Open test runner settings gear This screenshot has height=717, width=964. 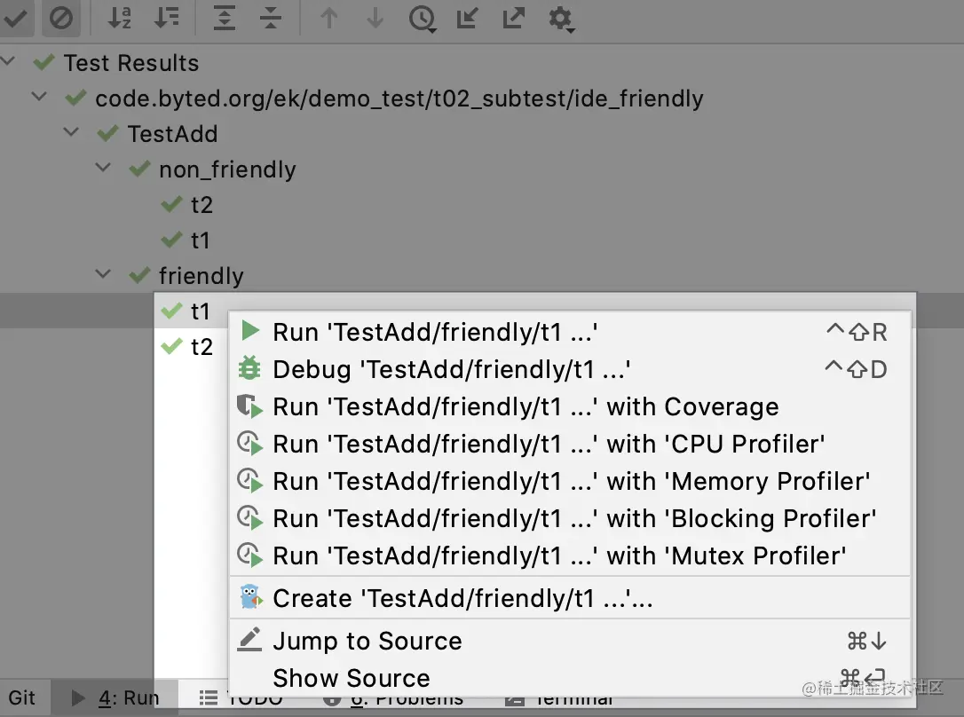coord(561,19)
